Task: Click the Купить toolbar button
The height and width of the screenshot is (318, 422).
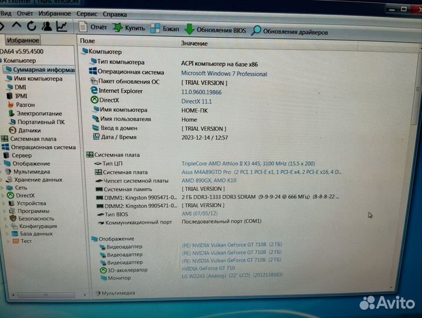Action: click(129, 28)
